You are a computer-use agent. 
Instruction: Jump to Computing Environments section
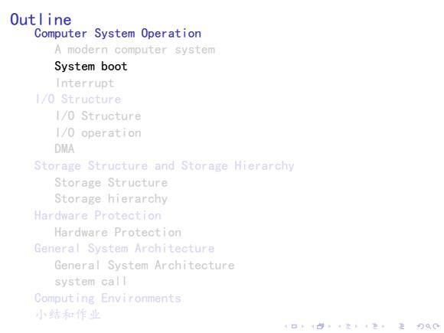click(x=108, y=299)
